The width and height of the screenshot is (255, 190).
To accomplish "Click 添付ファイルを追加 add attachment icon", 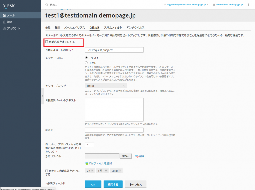I will (86, 163).
